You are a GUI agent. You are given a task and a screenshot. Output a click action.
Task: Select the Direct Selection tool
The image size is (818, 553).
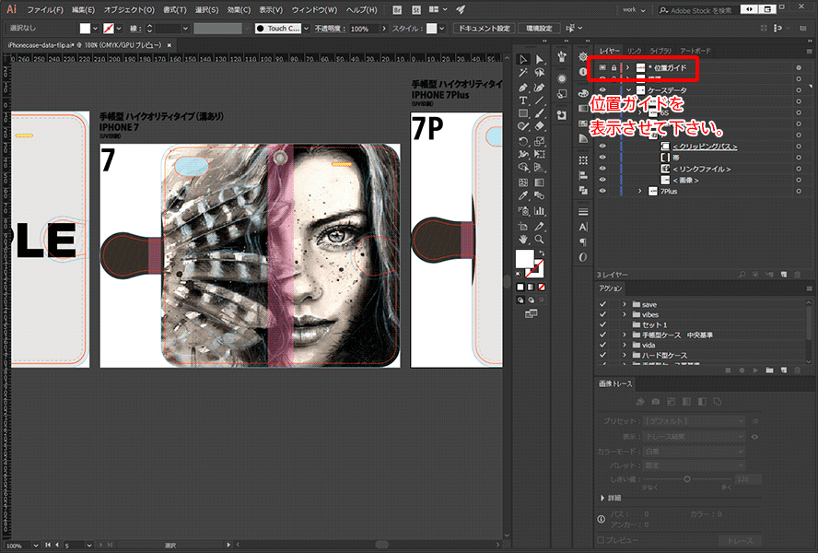[x=540, y=60]
